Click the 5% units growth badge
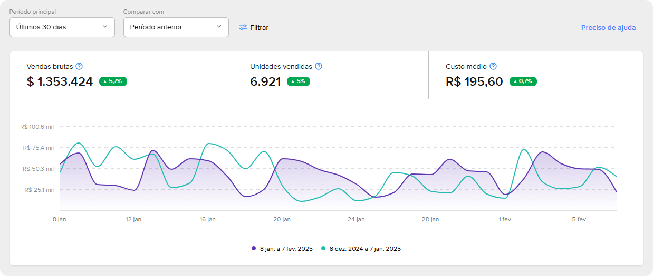 point(299,81)
